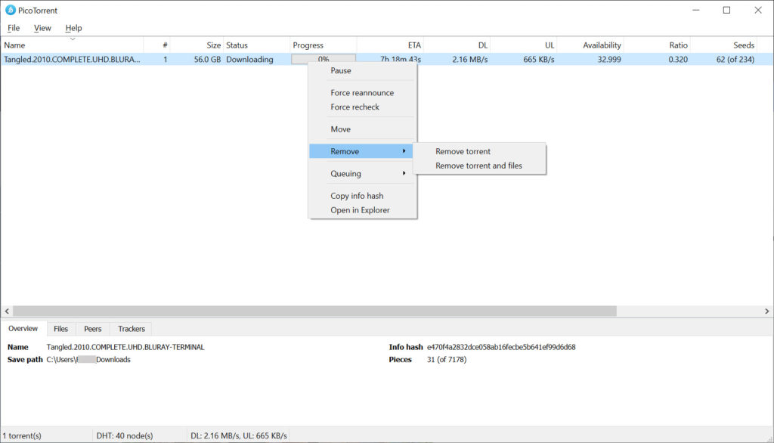Click the 665 KB/s upload speed cell

[x=539, y=59]
